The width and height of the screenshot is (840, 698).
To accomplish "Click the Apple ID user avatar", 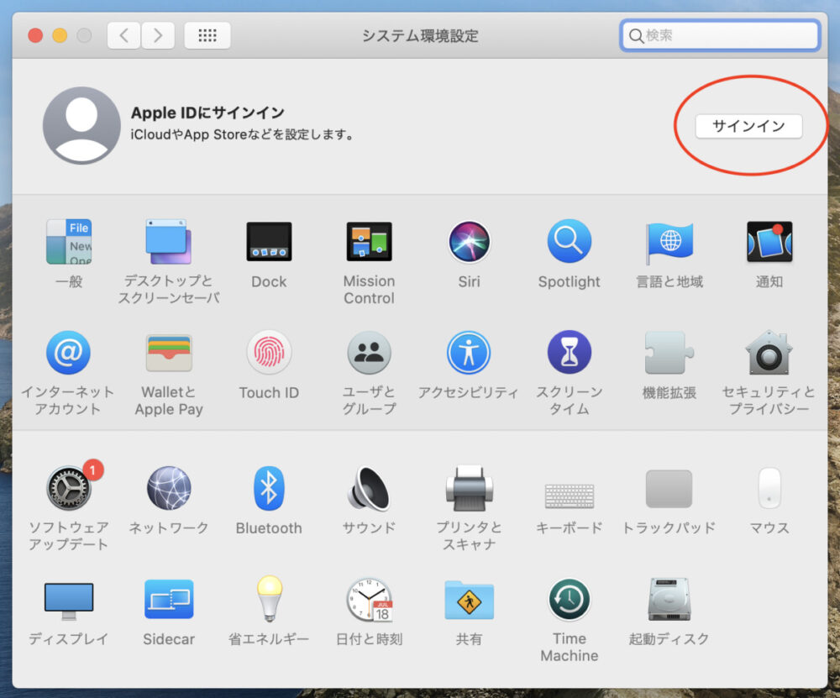I will tap(81, 125).
